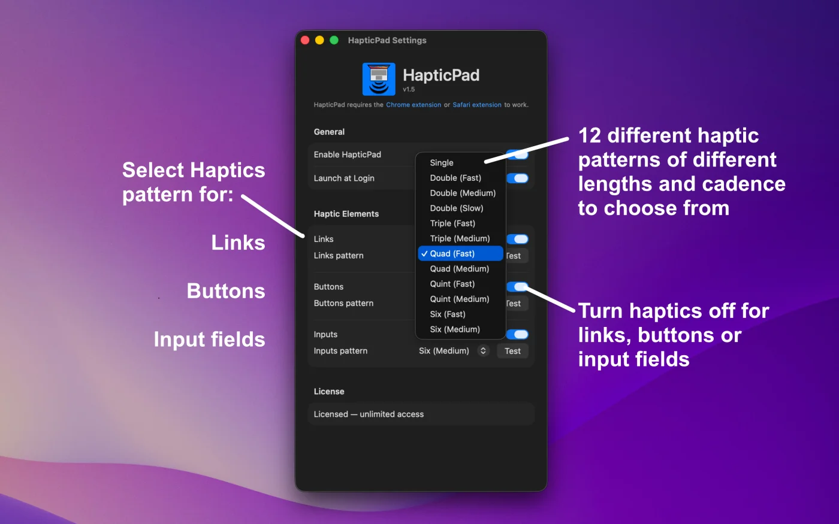Click the 'Launch at Login' label
Viewport: 839px width, 524px height.
344,178
